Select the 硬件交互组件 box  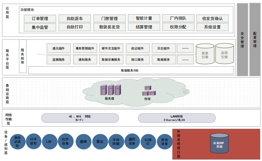point(111,48)
